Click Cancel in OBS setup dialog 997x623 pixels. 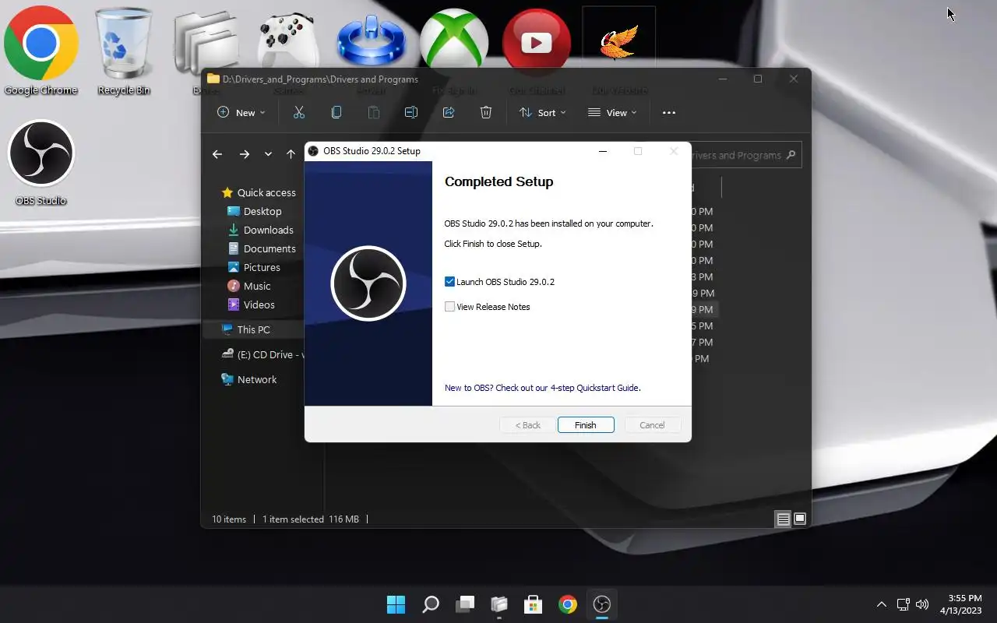pyautogui.click(x=652, y=425)
